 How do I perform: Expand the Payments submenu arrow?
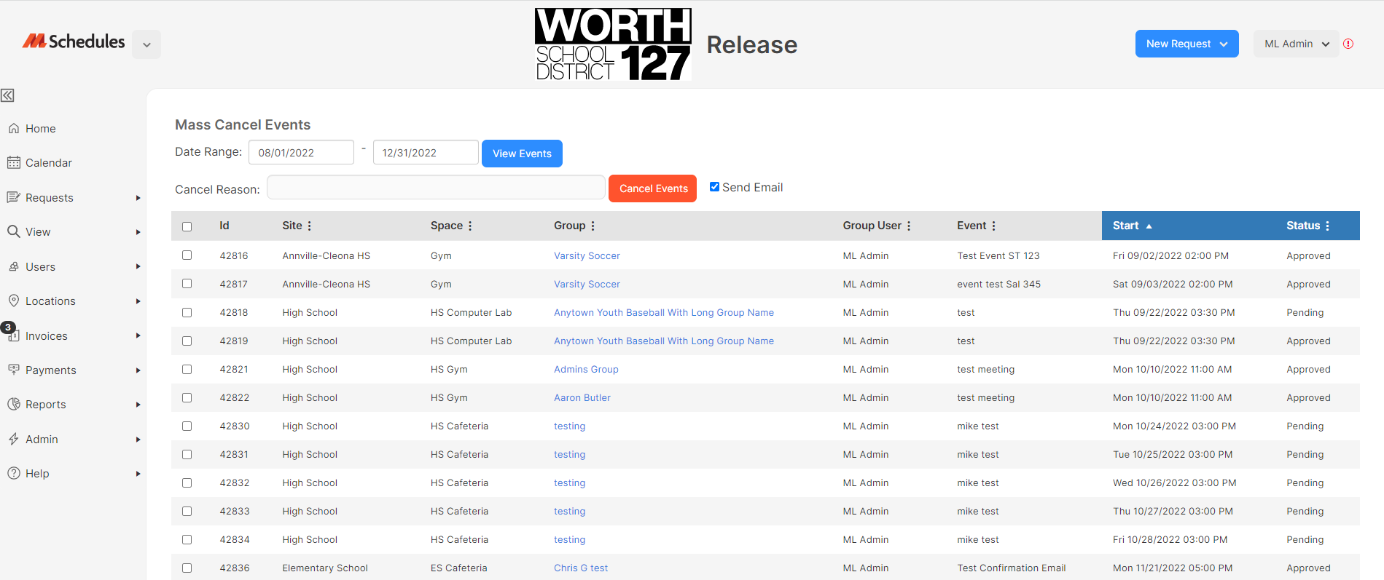click(x=138, y=370)
